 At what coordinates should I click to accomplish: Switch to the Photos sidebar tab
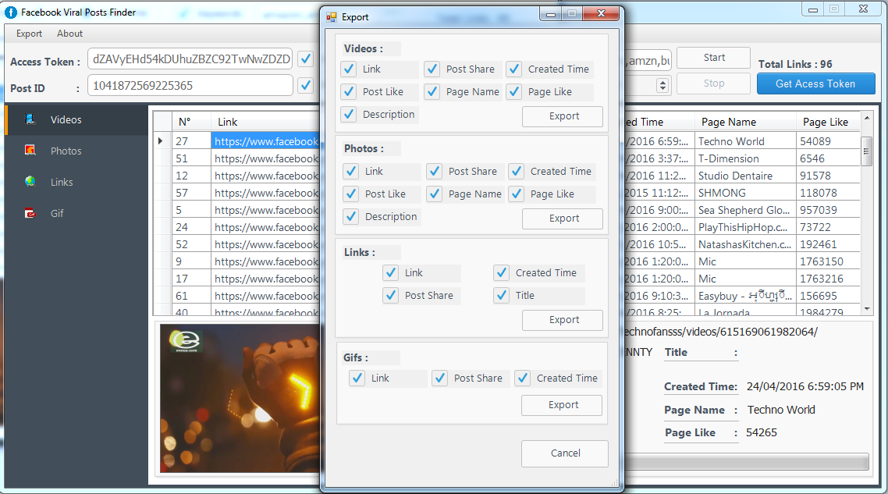pos(76,151)
